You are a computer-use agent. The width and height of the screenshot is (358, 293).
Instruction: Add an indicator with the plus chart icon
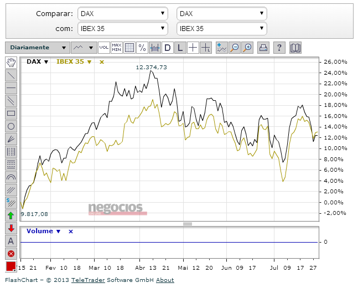tap(222, 48)
